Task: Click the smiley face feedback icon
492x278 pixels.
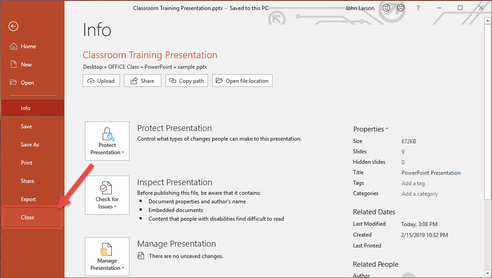Action: click(x=386, y=8)
